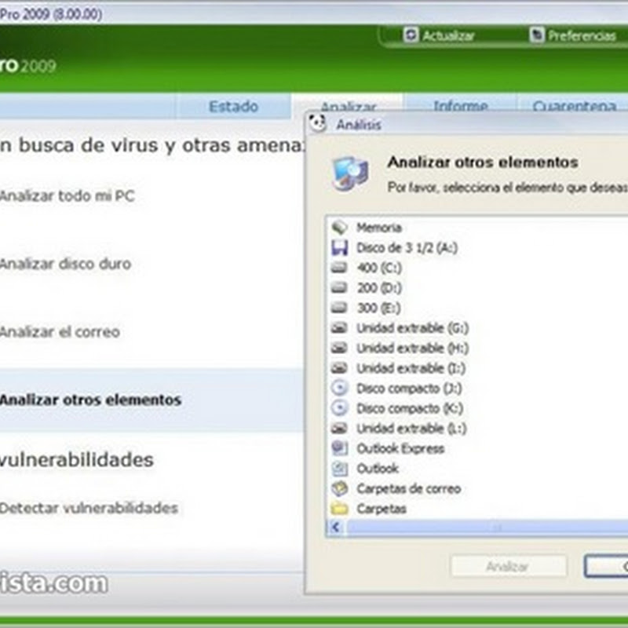628x628 pixels.
Task: Select the Outlook Express icon
Action: (339, 448)
